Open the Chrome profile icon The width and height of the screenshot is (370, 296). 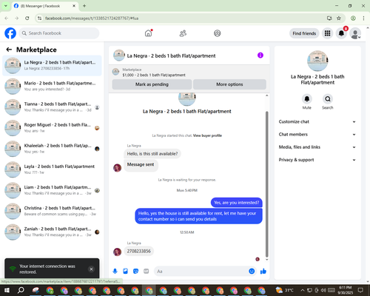coord(353,18)
